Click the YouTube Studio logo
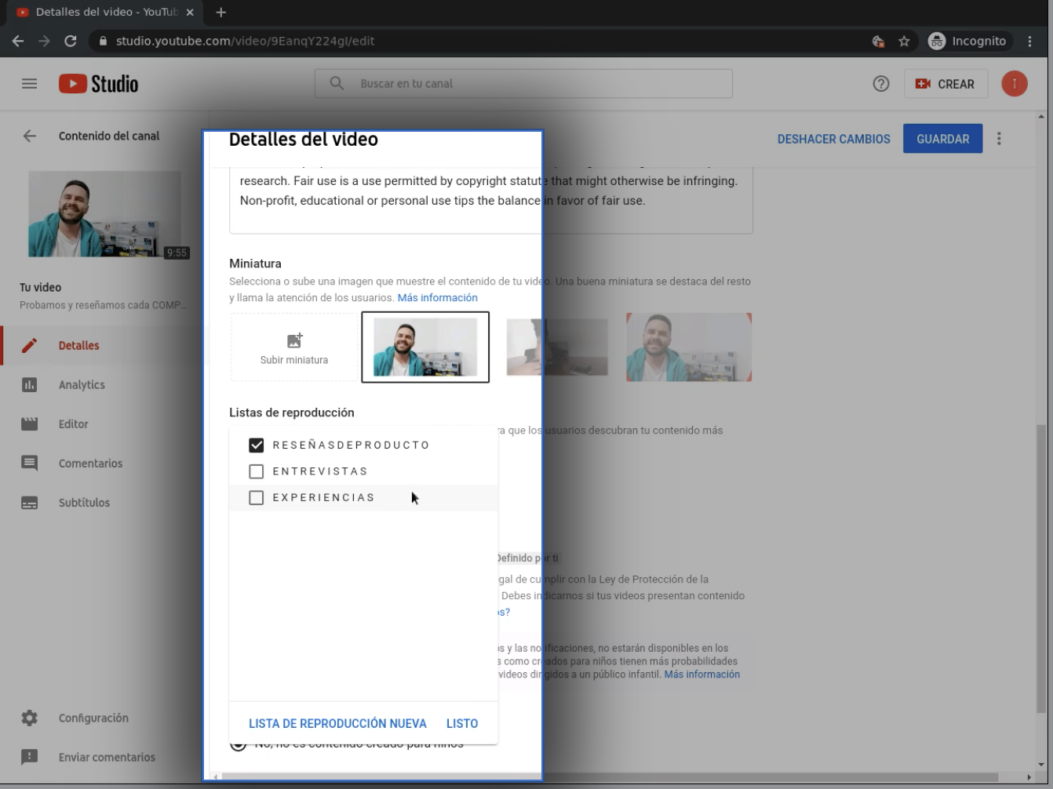Screen dimensions: 1053x789 (x=99, y=84)
